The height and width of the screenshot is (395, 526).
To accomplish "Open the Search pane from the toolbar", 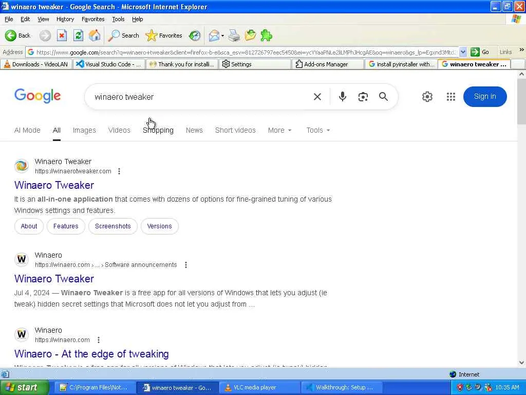I will (x=123, y=35).
